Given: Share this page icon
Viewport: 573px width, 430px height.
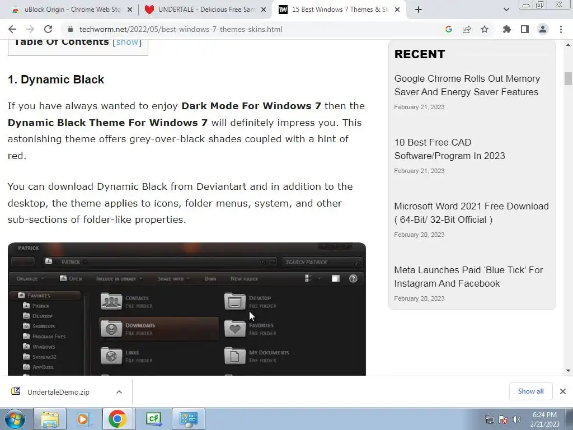Looking at the screenshot, I should [467, 29].
